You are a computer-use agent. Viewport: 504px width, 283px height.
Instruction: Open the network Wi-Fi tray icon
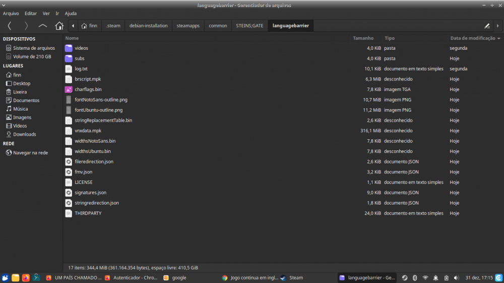pos(425,278)
